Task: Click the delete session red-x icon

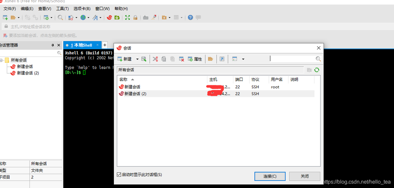Action: pos(181,59)
